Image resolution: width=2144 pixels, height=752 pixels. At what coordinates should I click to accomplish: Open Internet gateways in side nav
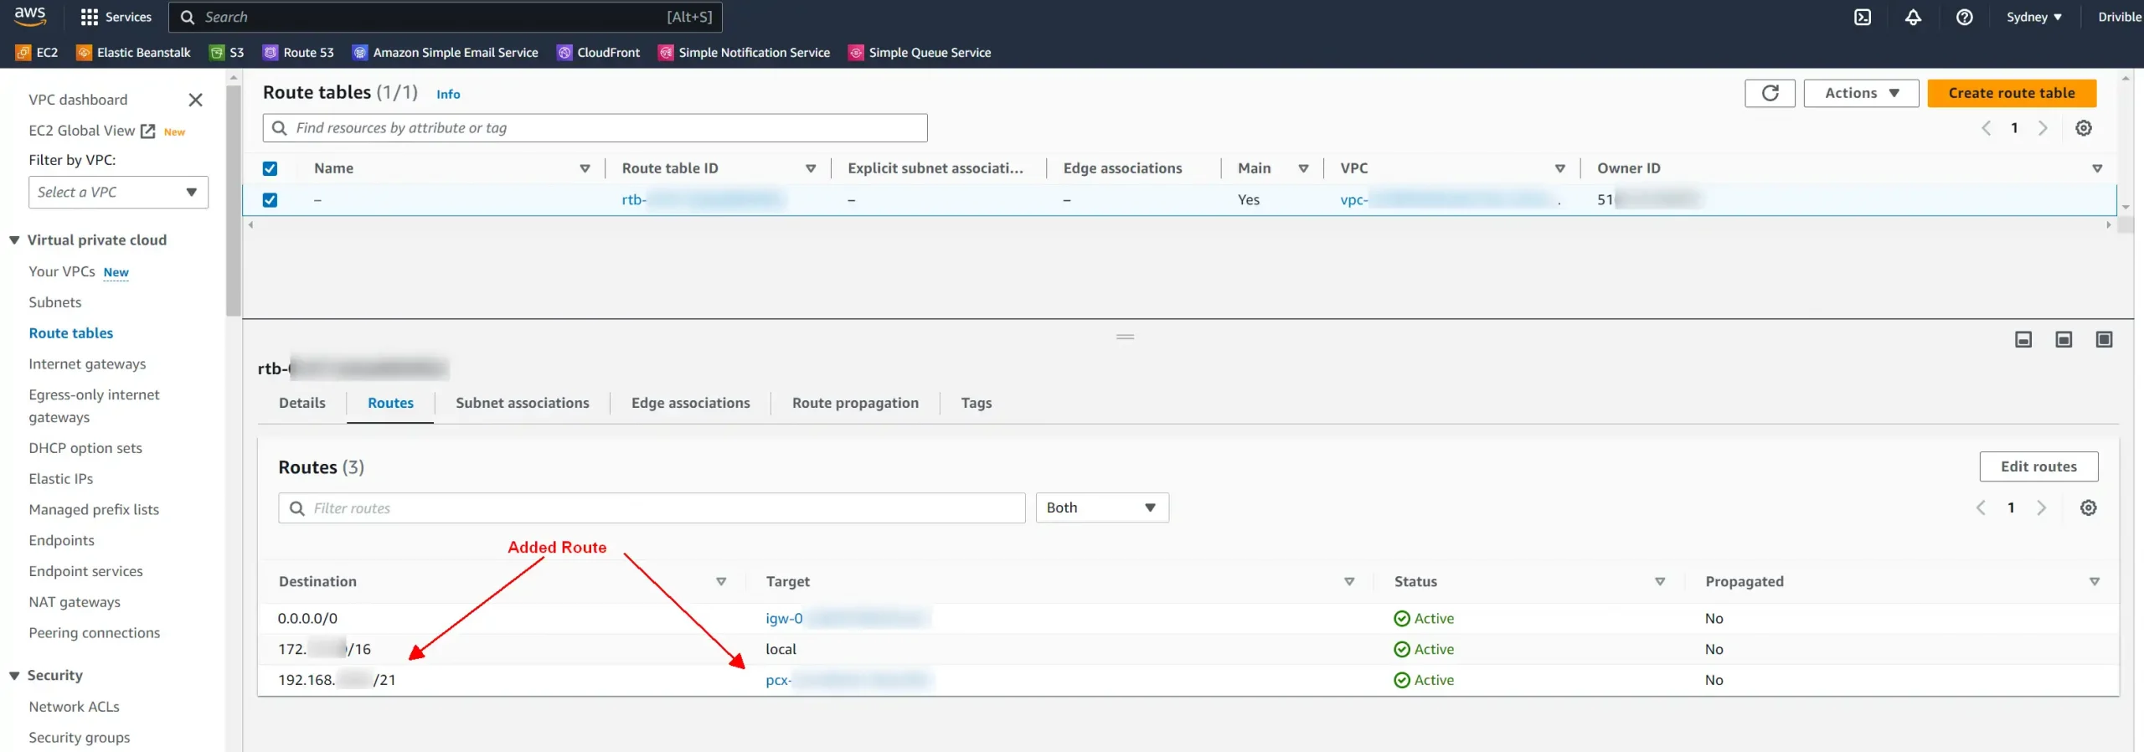tap(87, 364)
